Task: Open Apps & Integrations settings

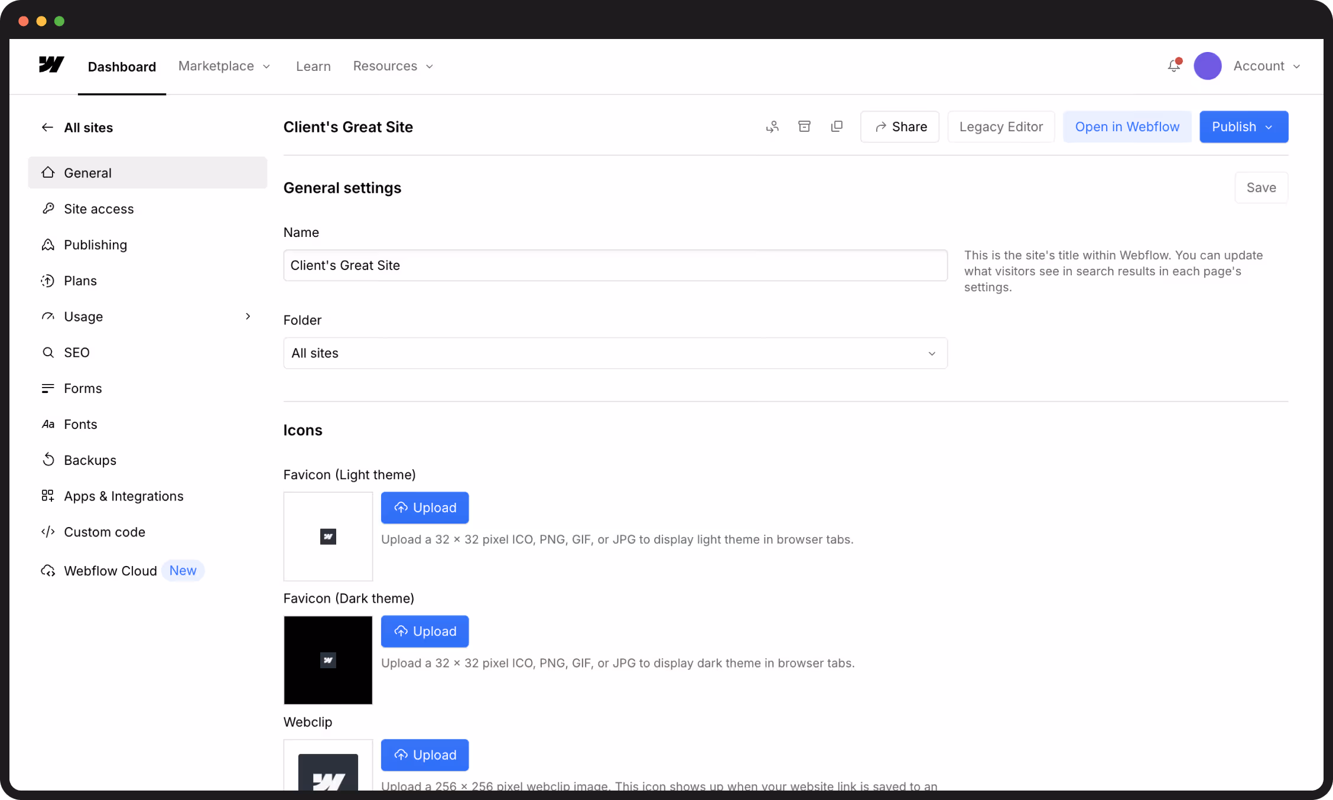Action: [123, 496]
